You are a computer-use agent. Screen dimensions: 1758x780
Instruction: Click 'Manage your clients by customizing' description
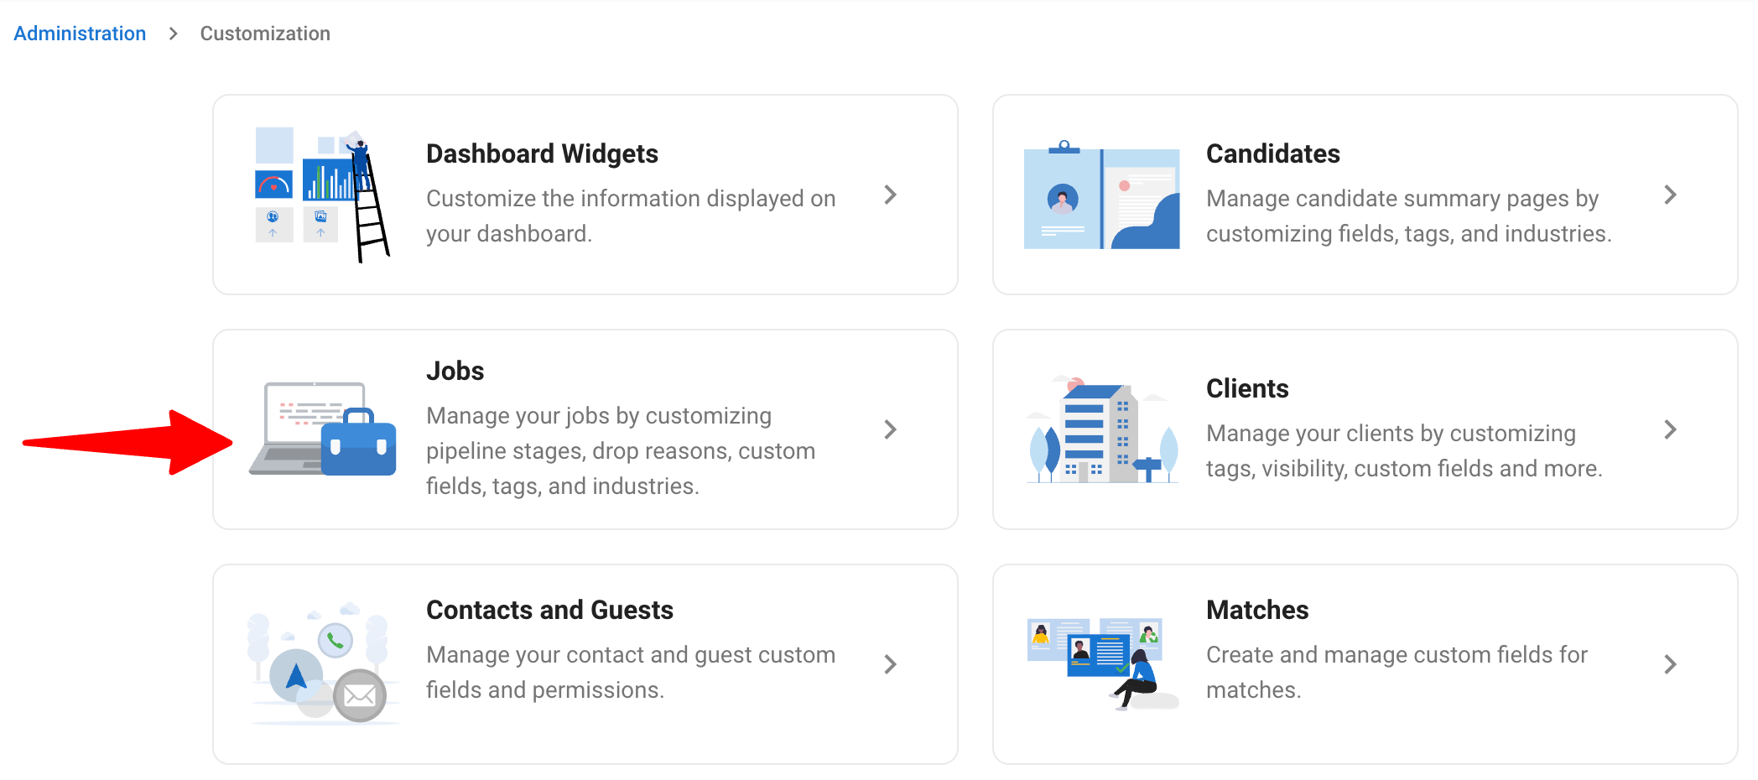1404,450
